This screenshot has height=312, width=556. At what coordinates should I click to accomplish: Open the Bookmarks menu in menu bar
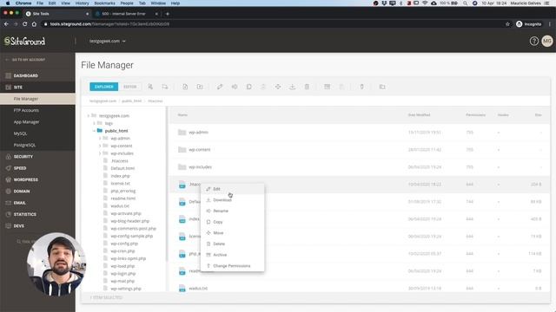(104, 3)
